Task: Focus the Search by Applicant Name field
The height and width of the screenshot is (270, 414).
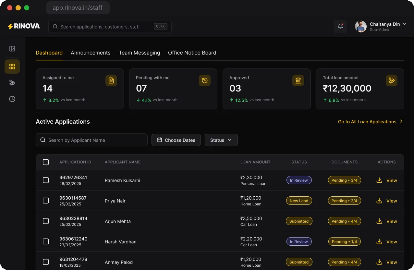Action: (91, 140)
